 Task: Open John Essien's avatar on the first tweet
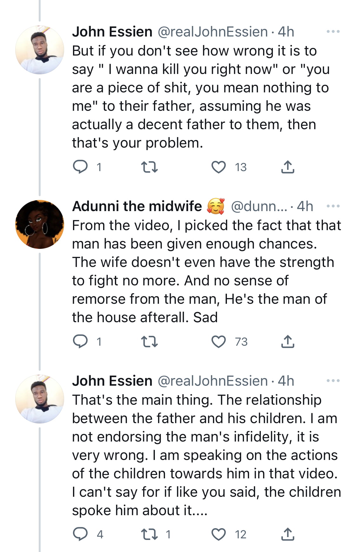click(x=40, y=50)
